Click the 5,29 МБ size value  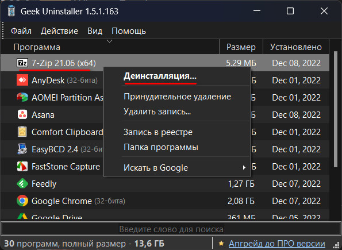[241, 63]
